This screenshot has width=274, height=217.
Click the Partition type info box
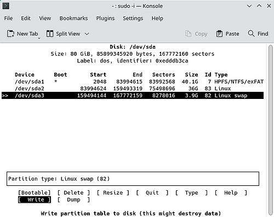pyautogui.click(x=133, y=179)
